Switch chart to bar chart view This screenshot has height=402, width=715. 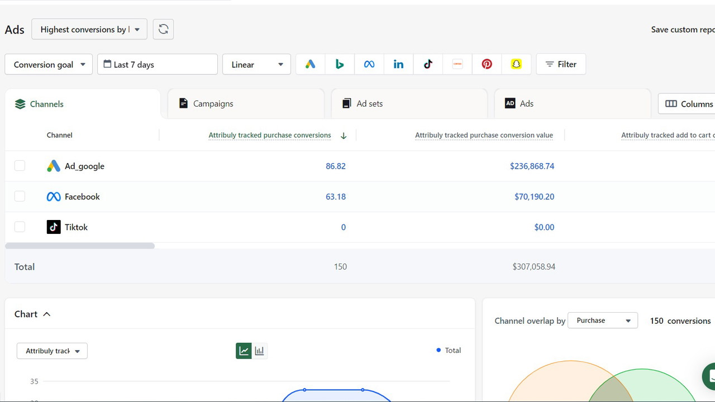259,351
